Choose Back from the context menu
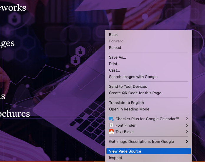The width and height of the screenshot is (205, 162). (113, 35)
